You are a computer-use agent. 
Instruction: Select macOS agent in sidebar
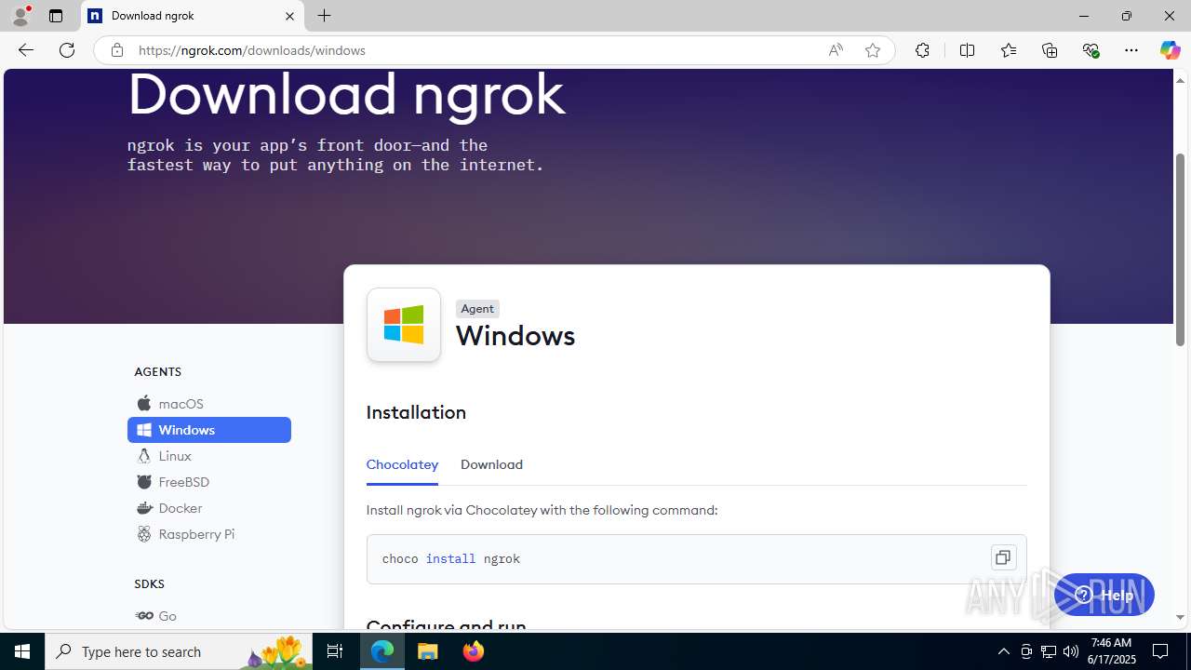(x=209, y=404)
